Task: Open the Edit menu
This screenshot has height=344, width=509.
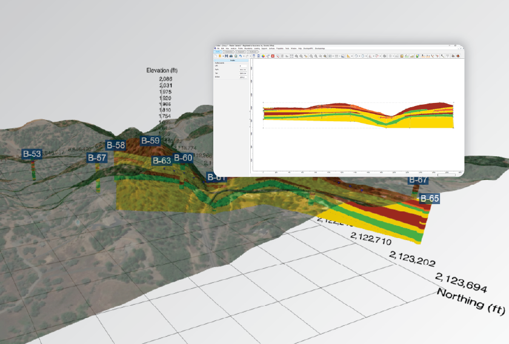Action: (x=222, y=48)
